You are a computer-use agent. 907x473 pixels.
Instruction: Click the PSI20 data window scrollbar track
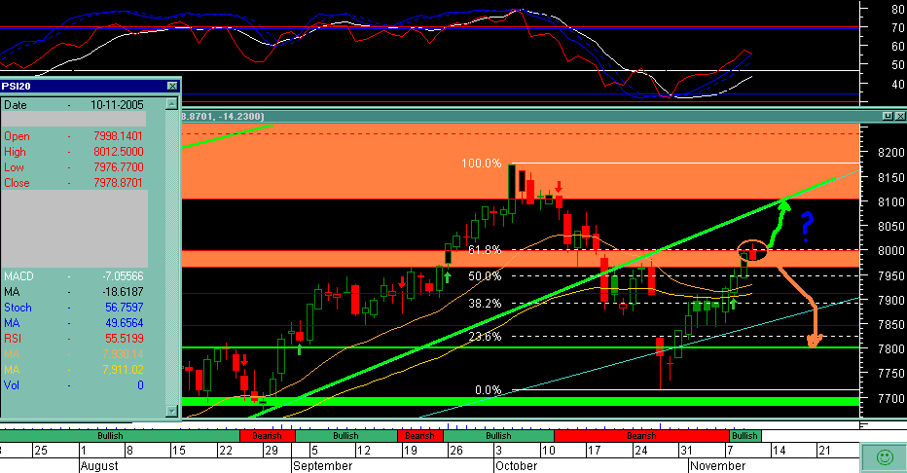171,257
